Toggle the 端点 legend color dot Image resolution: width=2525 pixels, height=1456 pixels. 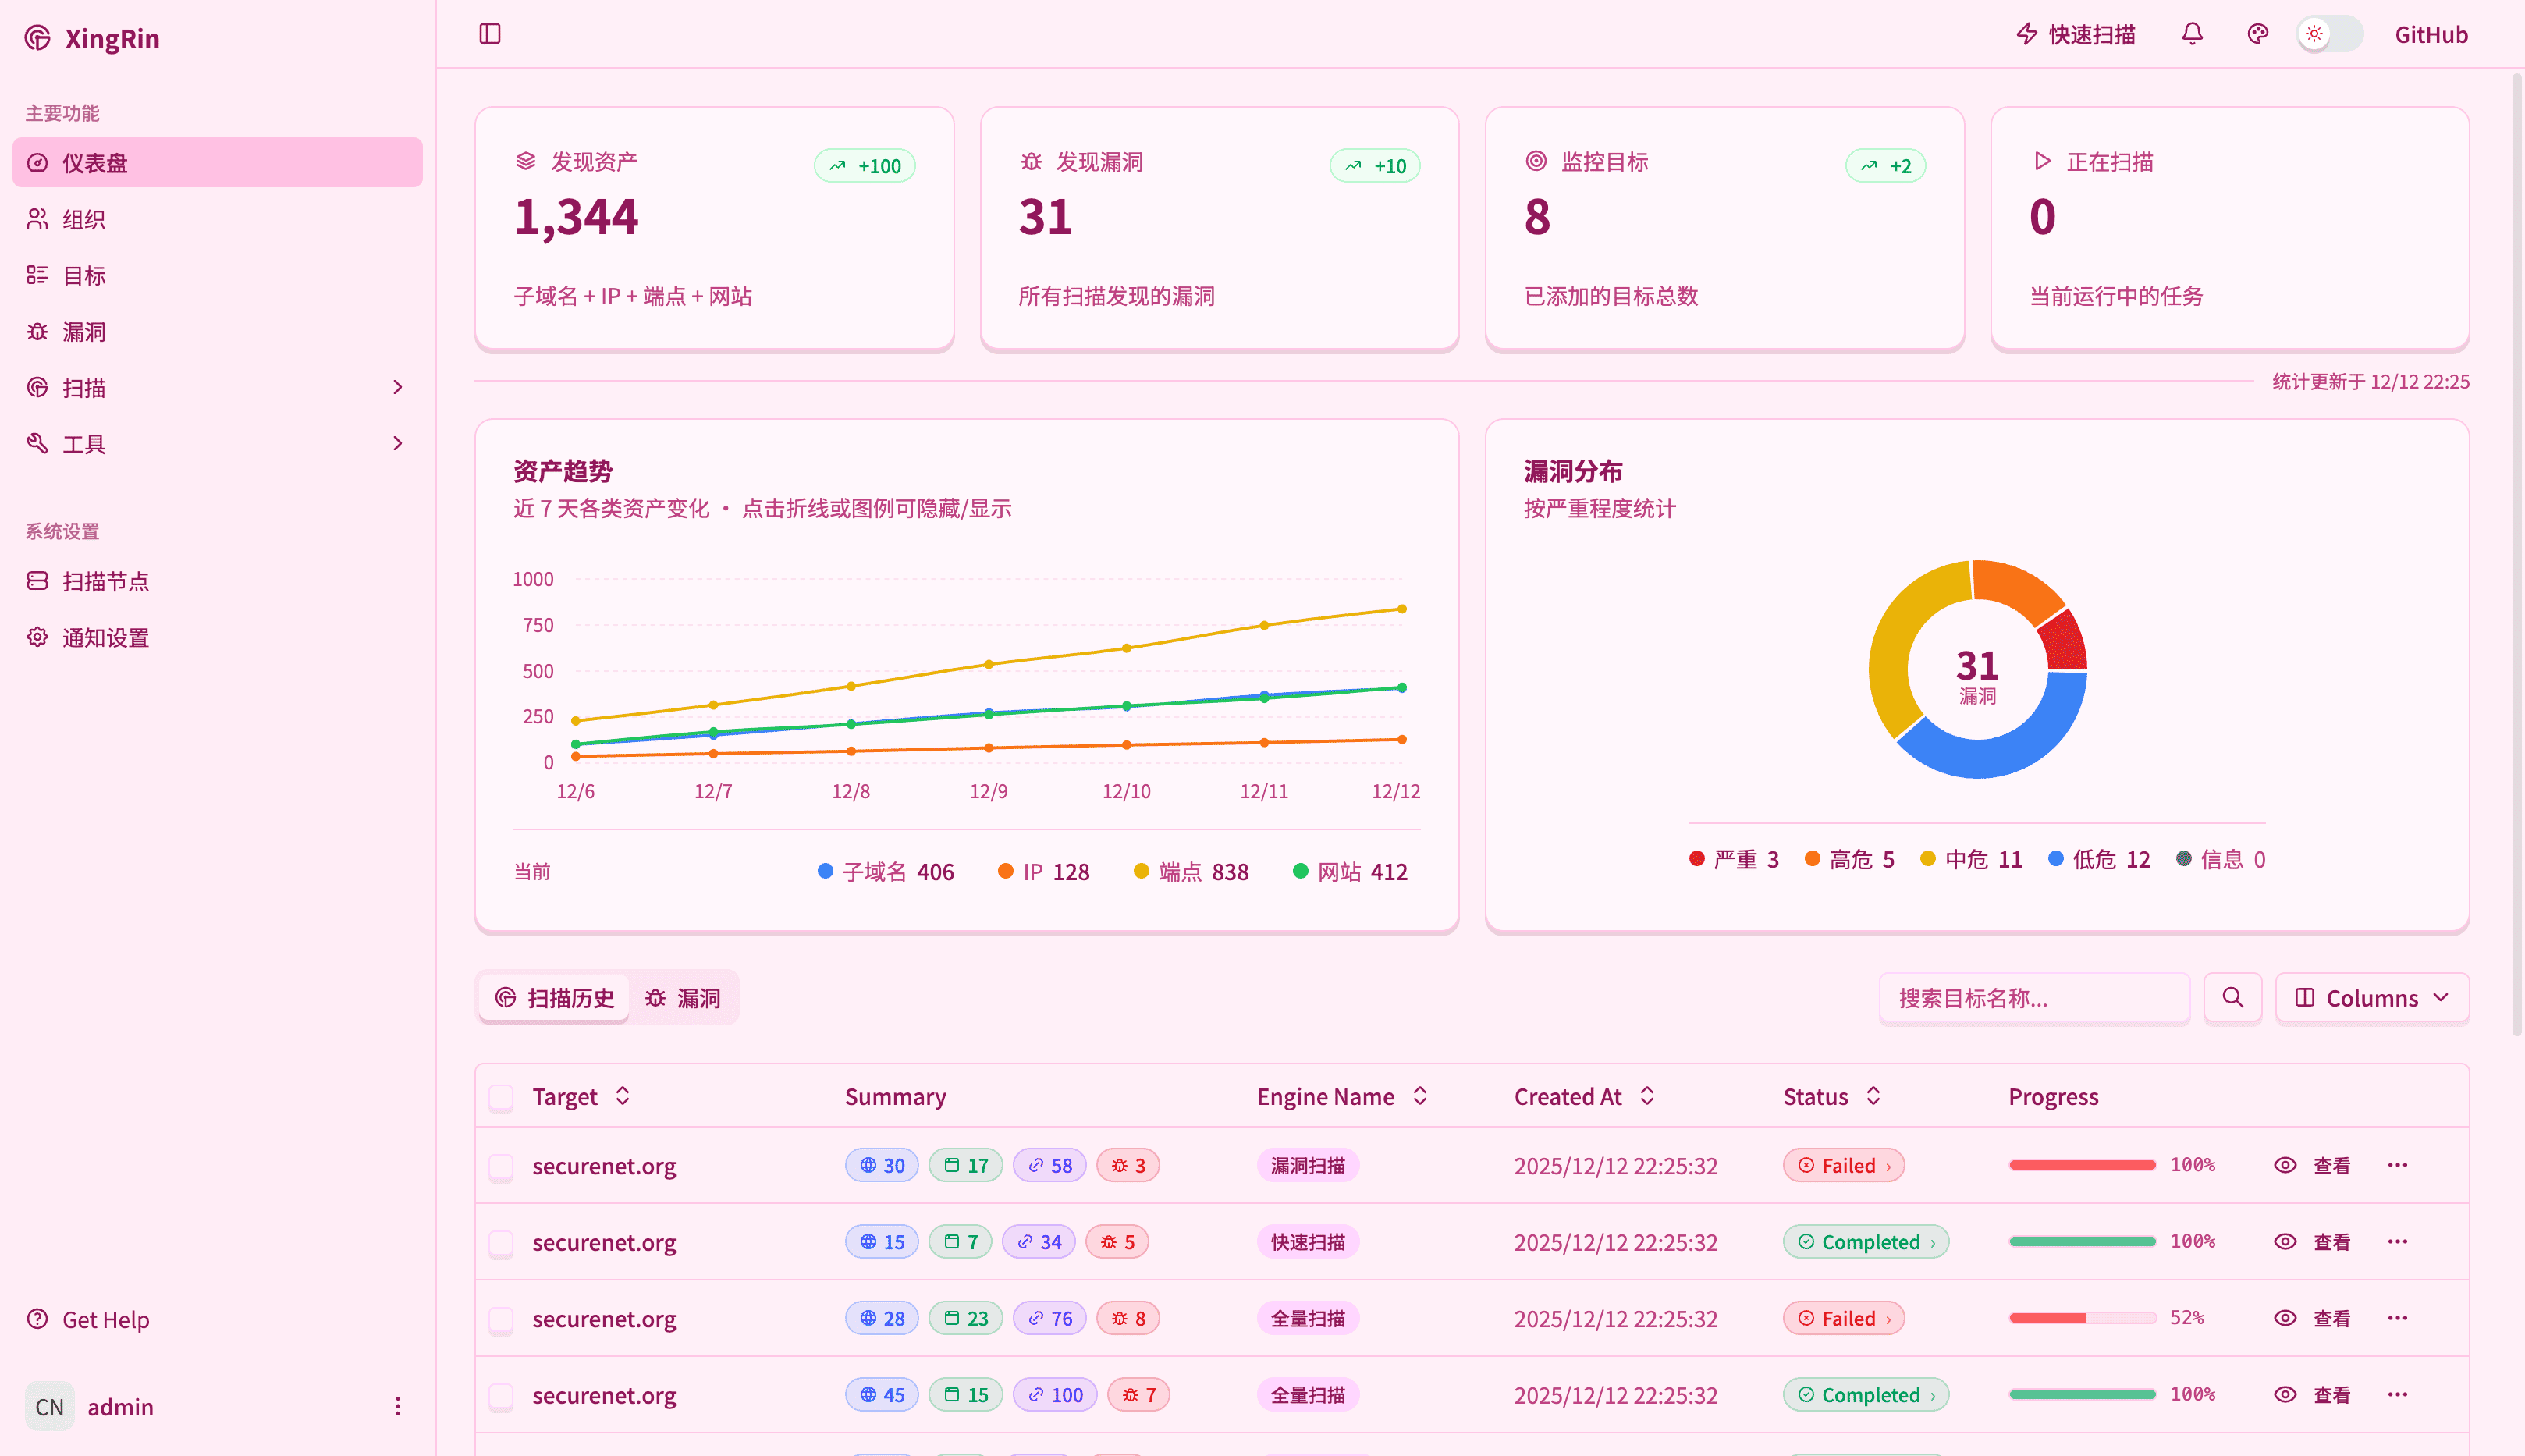pyautogui.click(x=1141, y=871)
